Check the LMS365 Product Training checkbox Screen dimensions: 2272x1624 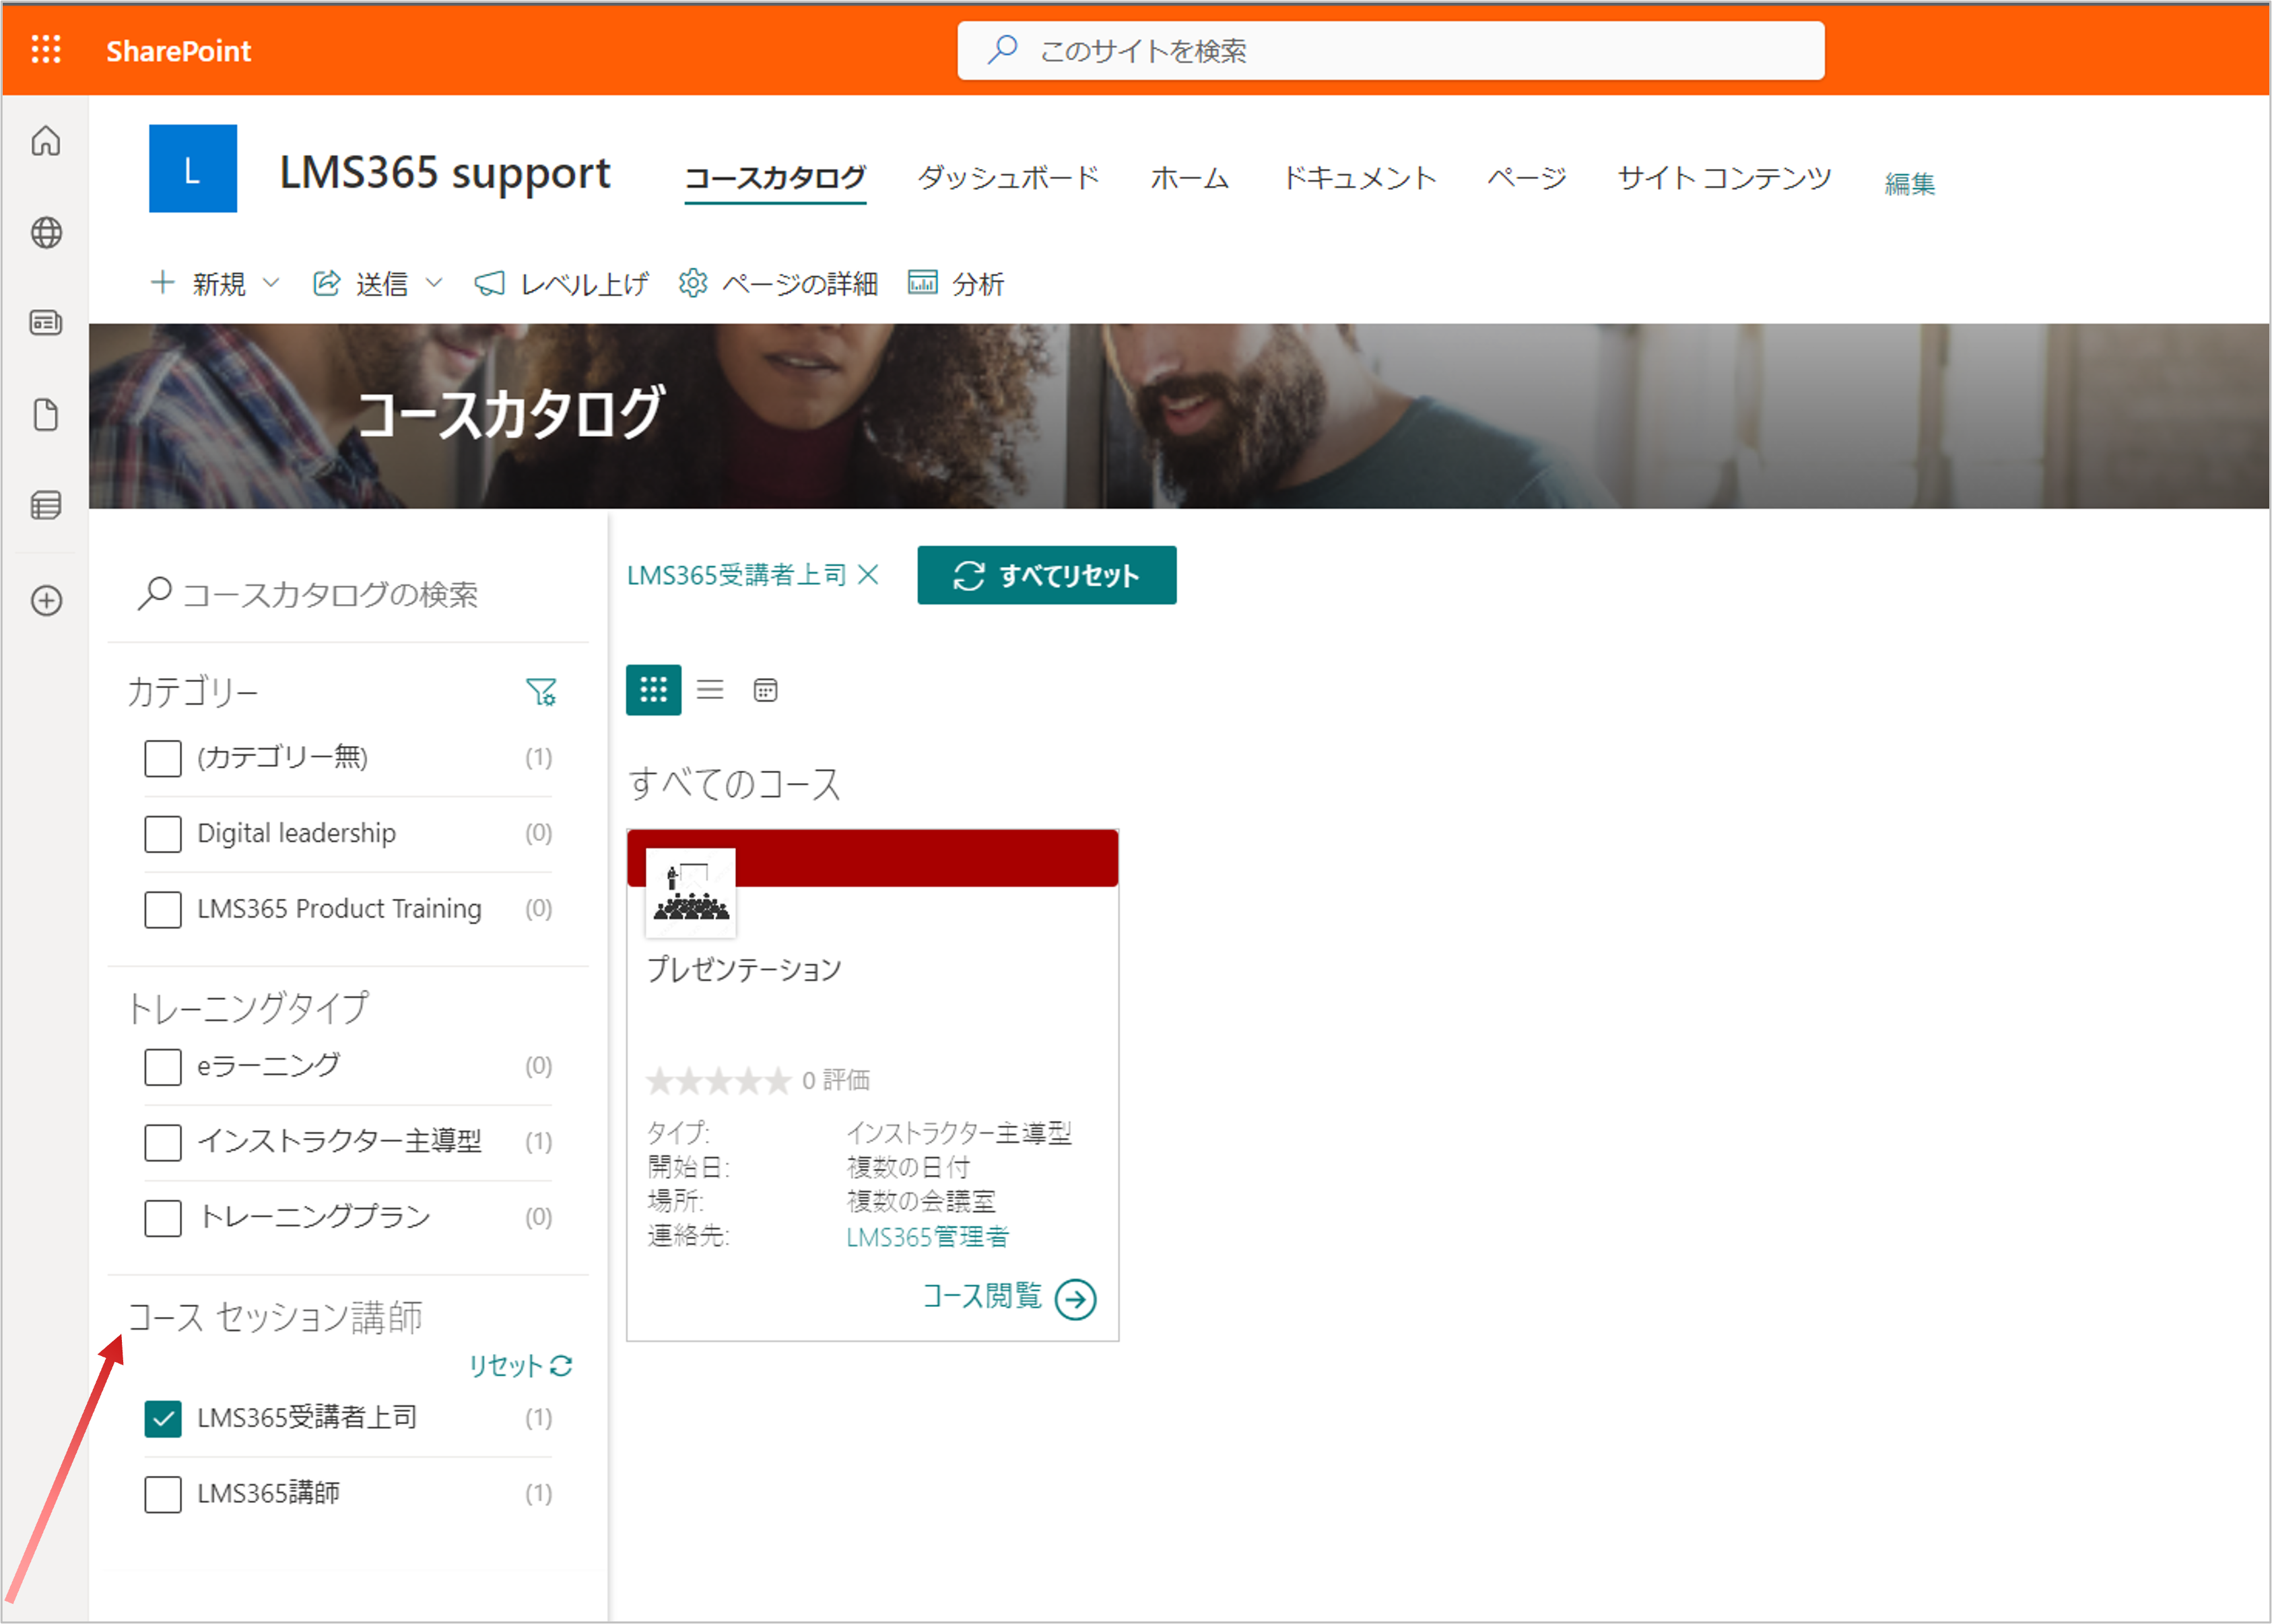click(163, 909)
